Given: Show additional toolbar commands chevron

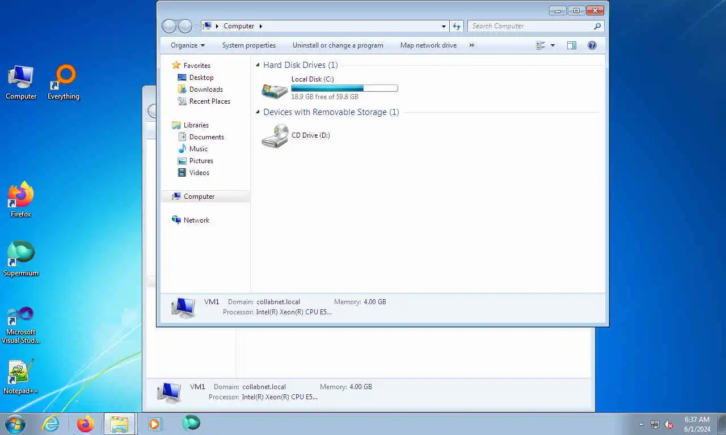Looking at the screenshot, I should coord(472,45).
